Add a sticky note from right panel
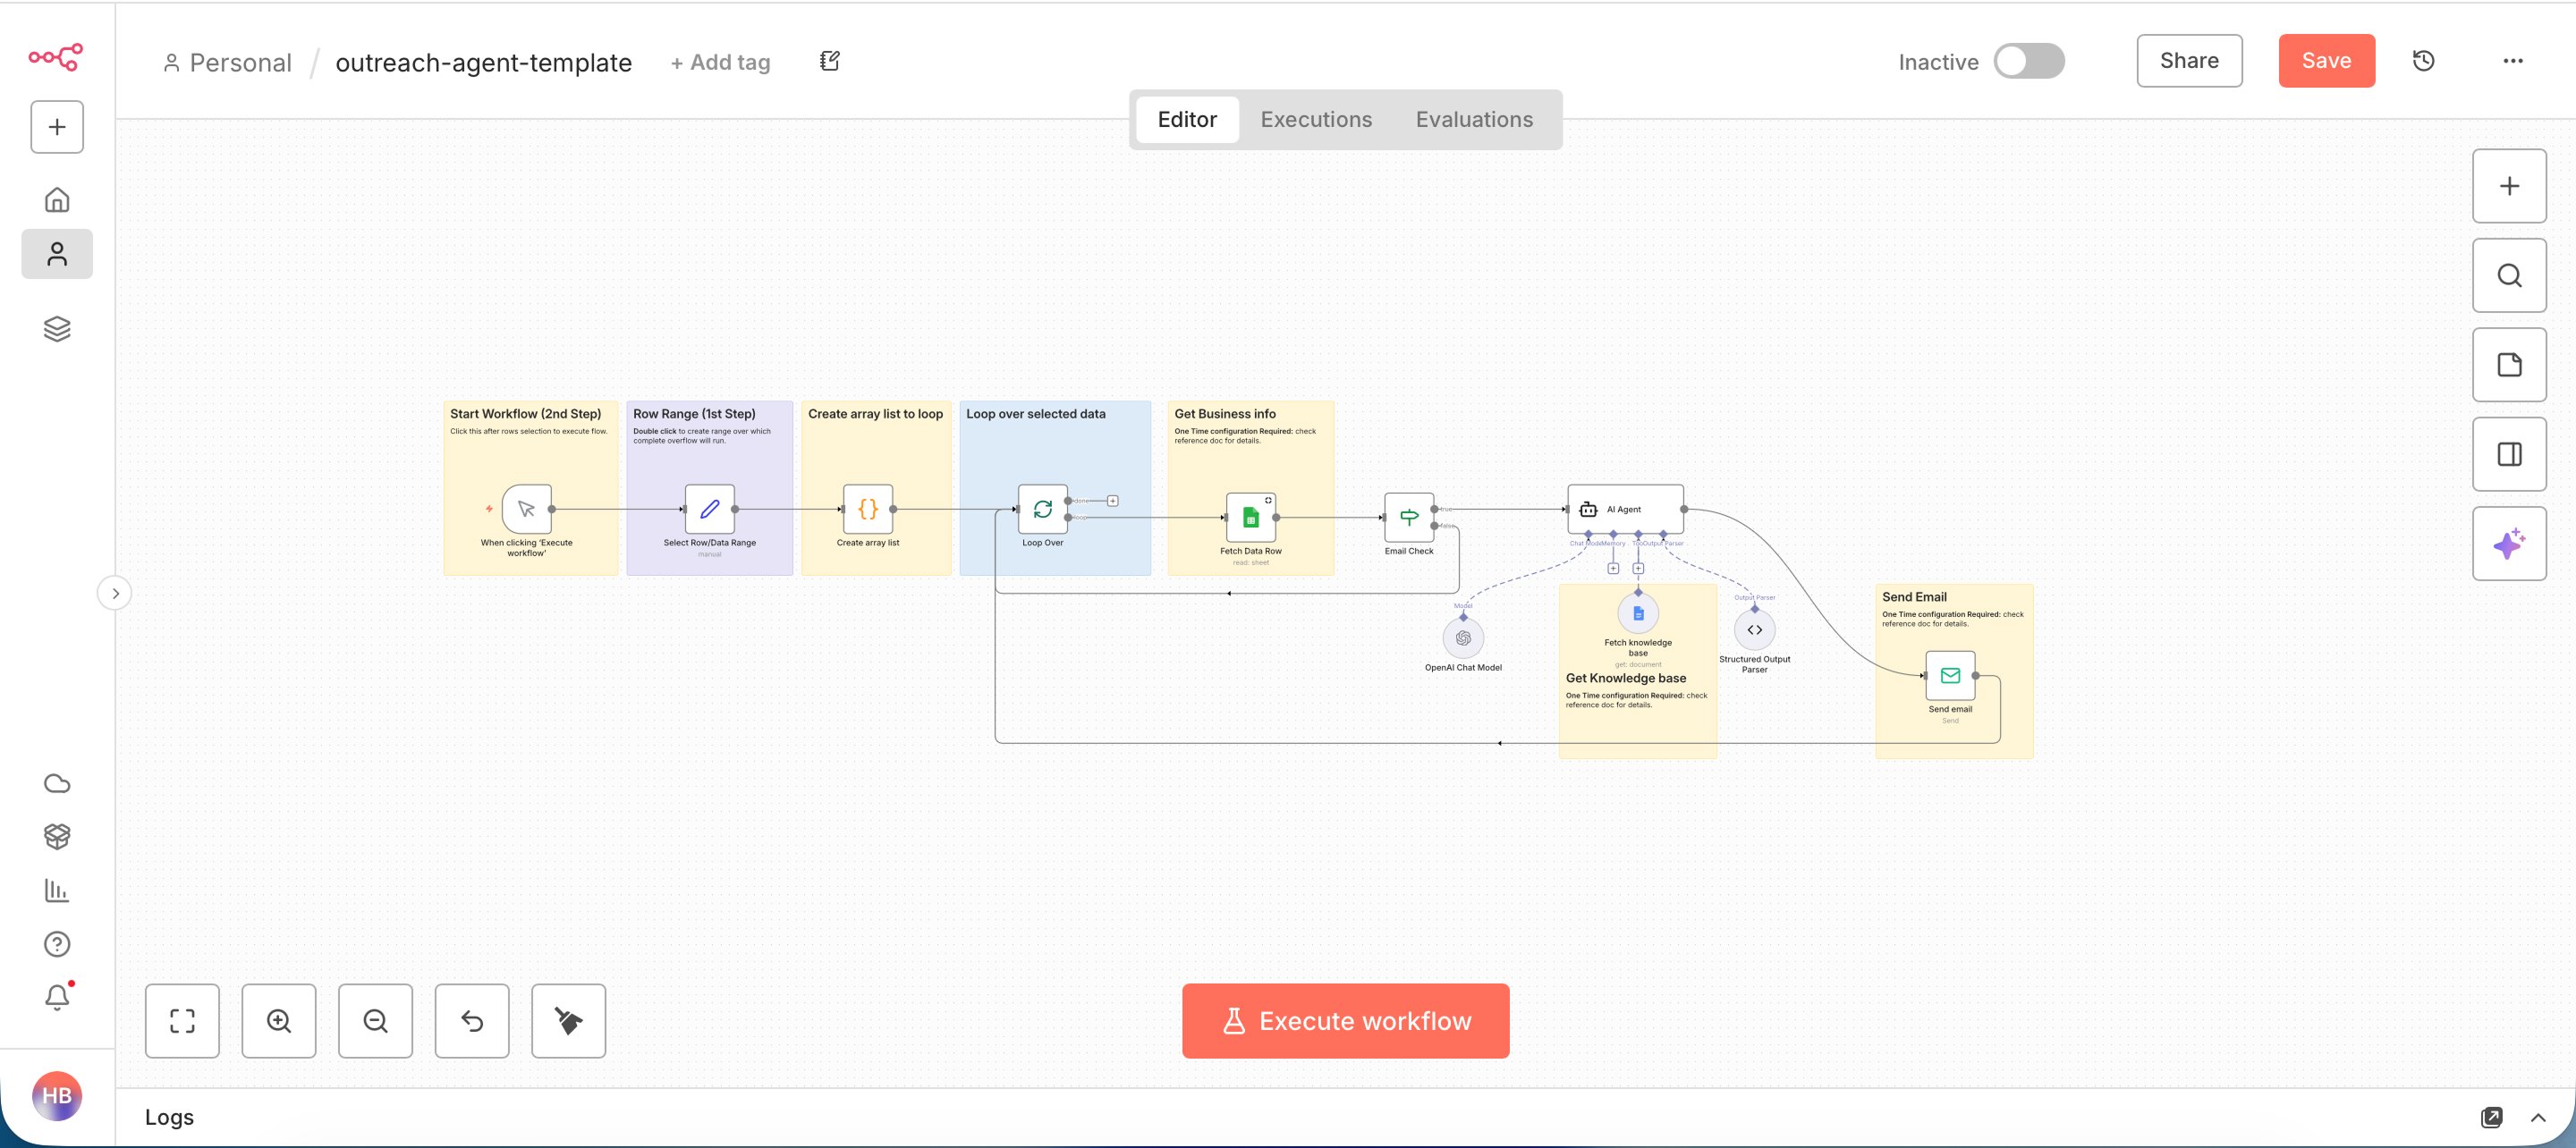The width and height of the screenshot is (2576, 1148). [2508, 364]
